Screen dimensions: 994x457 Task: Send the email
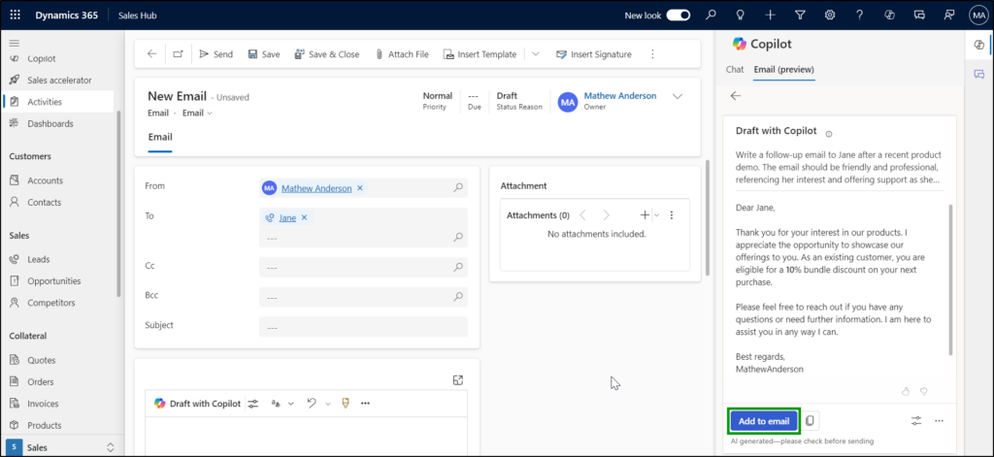point(216,54)
